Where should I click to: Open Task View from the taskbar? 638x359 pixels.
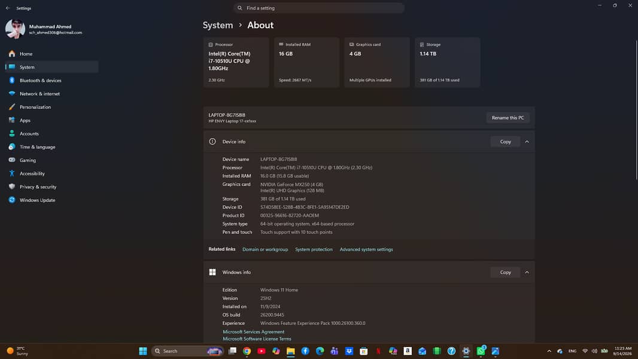tap(232, 351)
